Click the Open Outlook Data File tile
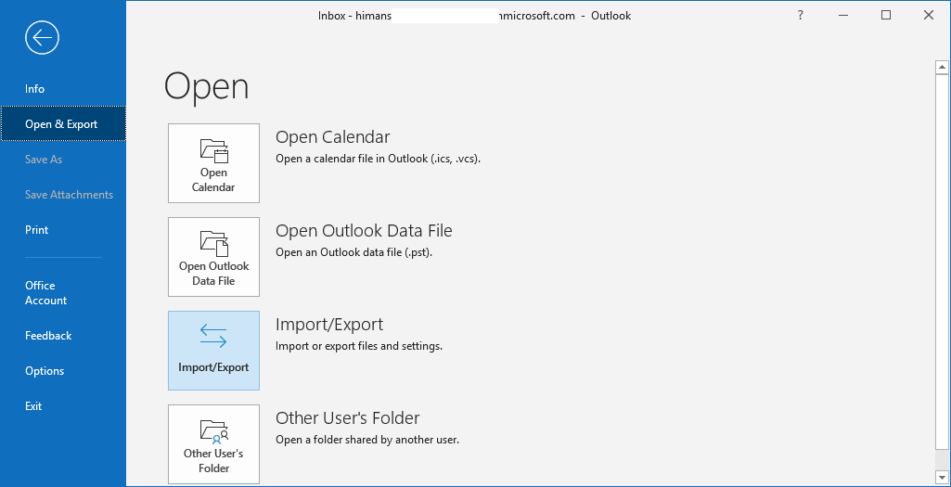This screenshot has height=487, width=951. pyautogui.click(x=213, y=257)
